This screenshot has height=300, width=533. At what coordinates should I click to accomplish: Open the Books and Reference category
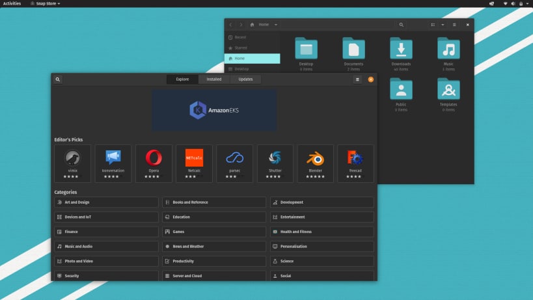tap(214, 202)
